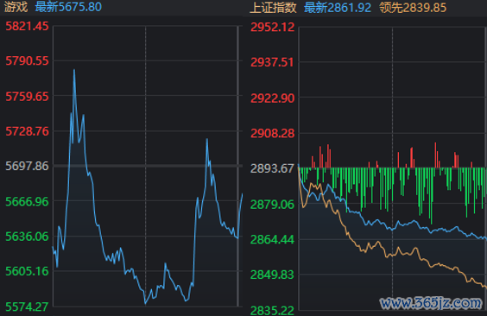This screenshot has width=487, height=316.
Task: Click the 5574.27 bottom axis price label
Action: [x=28, y=307]
